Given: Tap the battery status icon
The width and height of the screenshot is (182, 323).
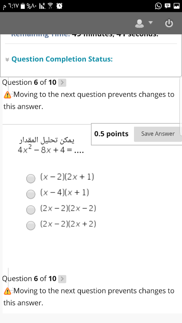Looking at the screenshot, I should click(x=23, y=7).
